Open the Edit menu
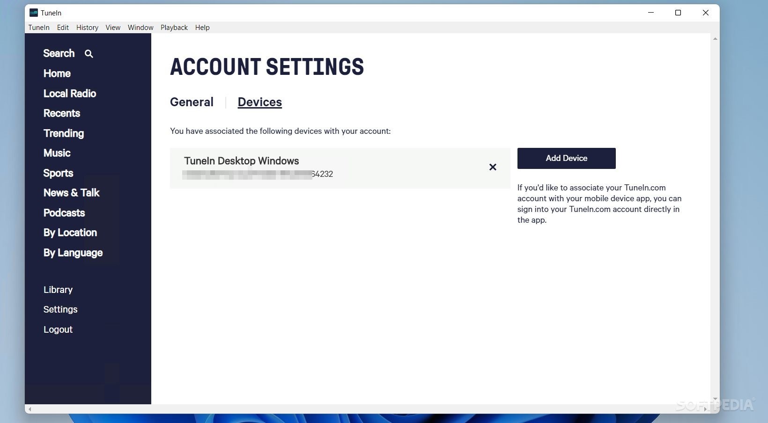The image size is (768, 423). pyautogui.click(x=63, y=28)
